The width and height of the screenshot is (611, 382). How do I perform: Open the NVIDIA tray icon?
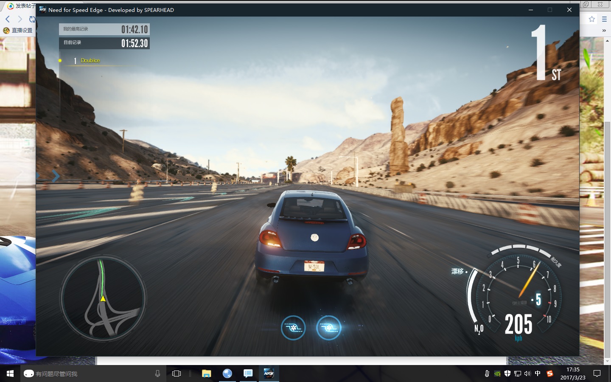tap(497, 374)
